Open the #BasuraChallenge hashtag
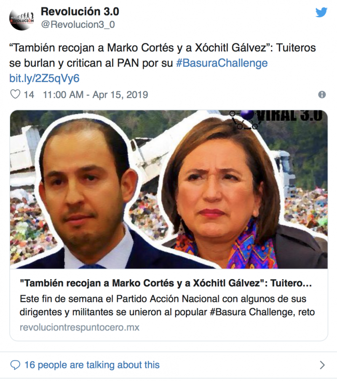Viewport: 337px width, 381px height. 222,63
